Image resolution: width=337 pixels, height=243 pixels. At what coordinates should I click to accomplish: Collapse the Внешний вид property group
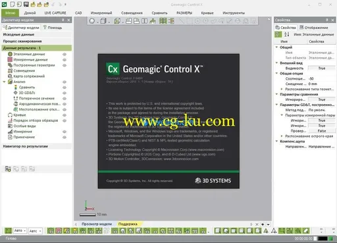[x=276, y=63]
